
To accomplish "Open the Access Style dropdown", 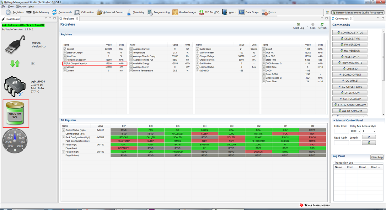I will (374, 131).
